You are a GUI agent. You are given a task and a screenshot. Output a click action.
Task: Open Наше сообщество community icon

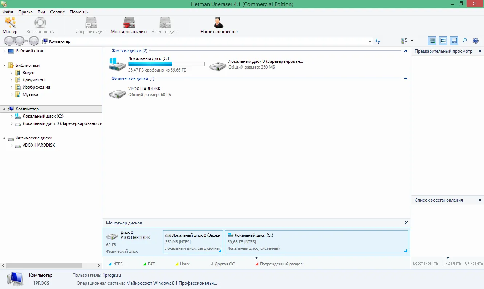(x=219, y=25)
